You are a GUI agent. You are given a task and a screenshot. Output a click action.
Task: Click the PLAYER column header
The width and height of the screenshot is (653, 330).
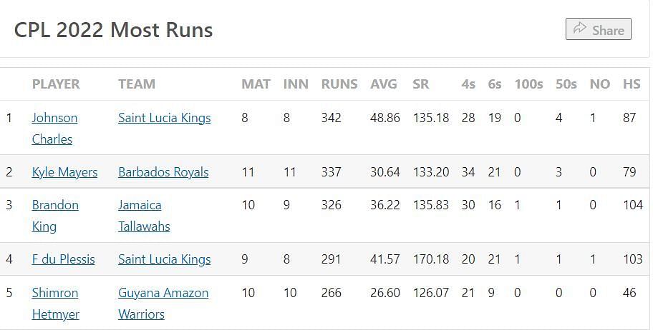[x=56, y=84]
